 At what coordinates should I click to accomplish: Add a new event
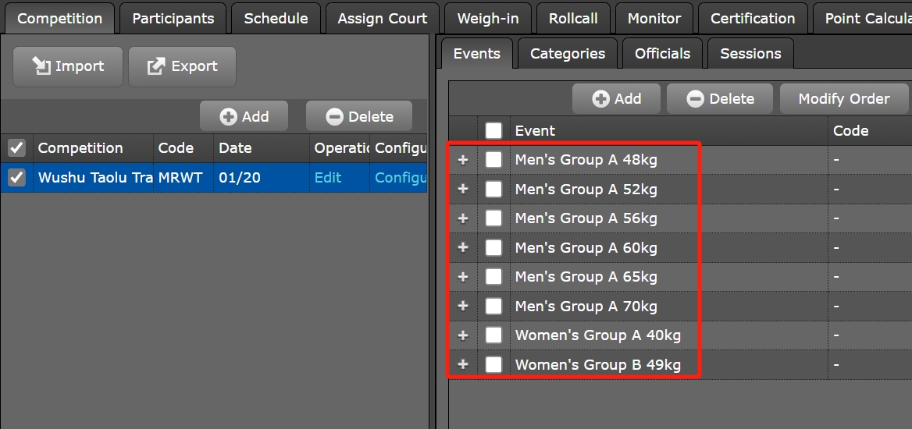point(616,99)
